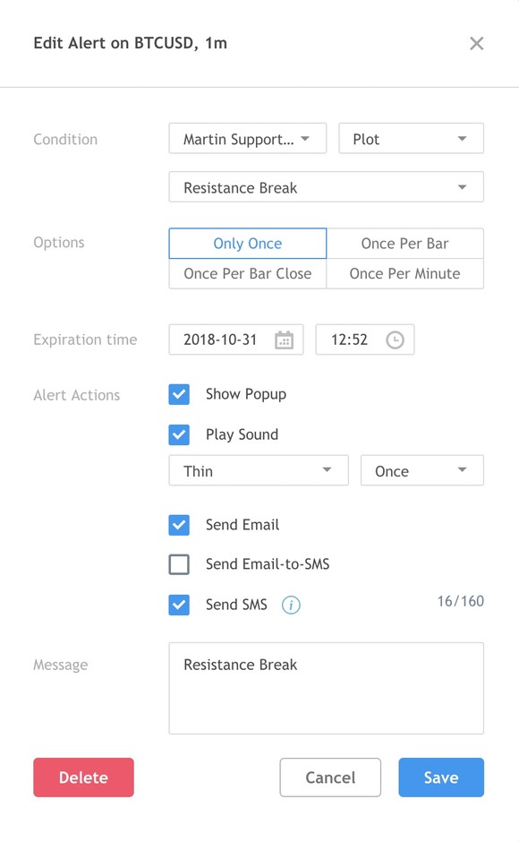Uncheck the Send SMS checkbox
519x842 pixels.
point(179,606)
